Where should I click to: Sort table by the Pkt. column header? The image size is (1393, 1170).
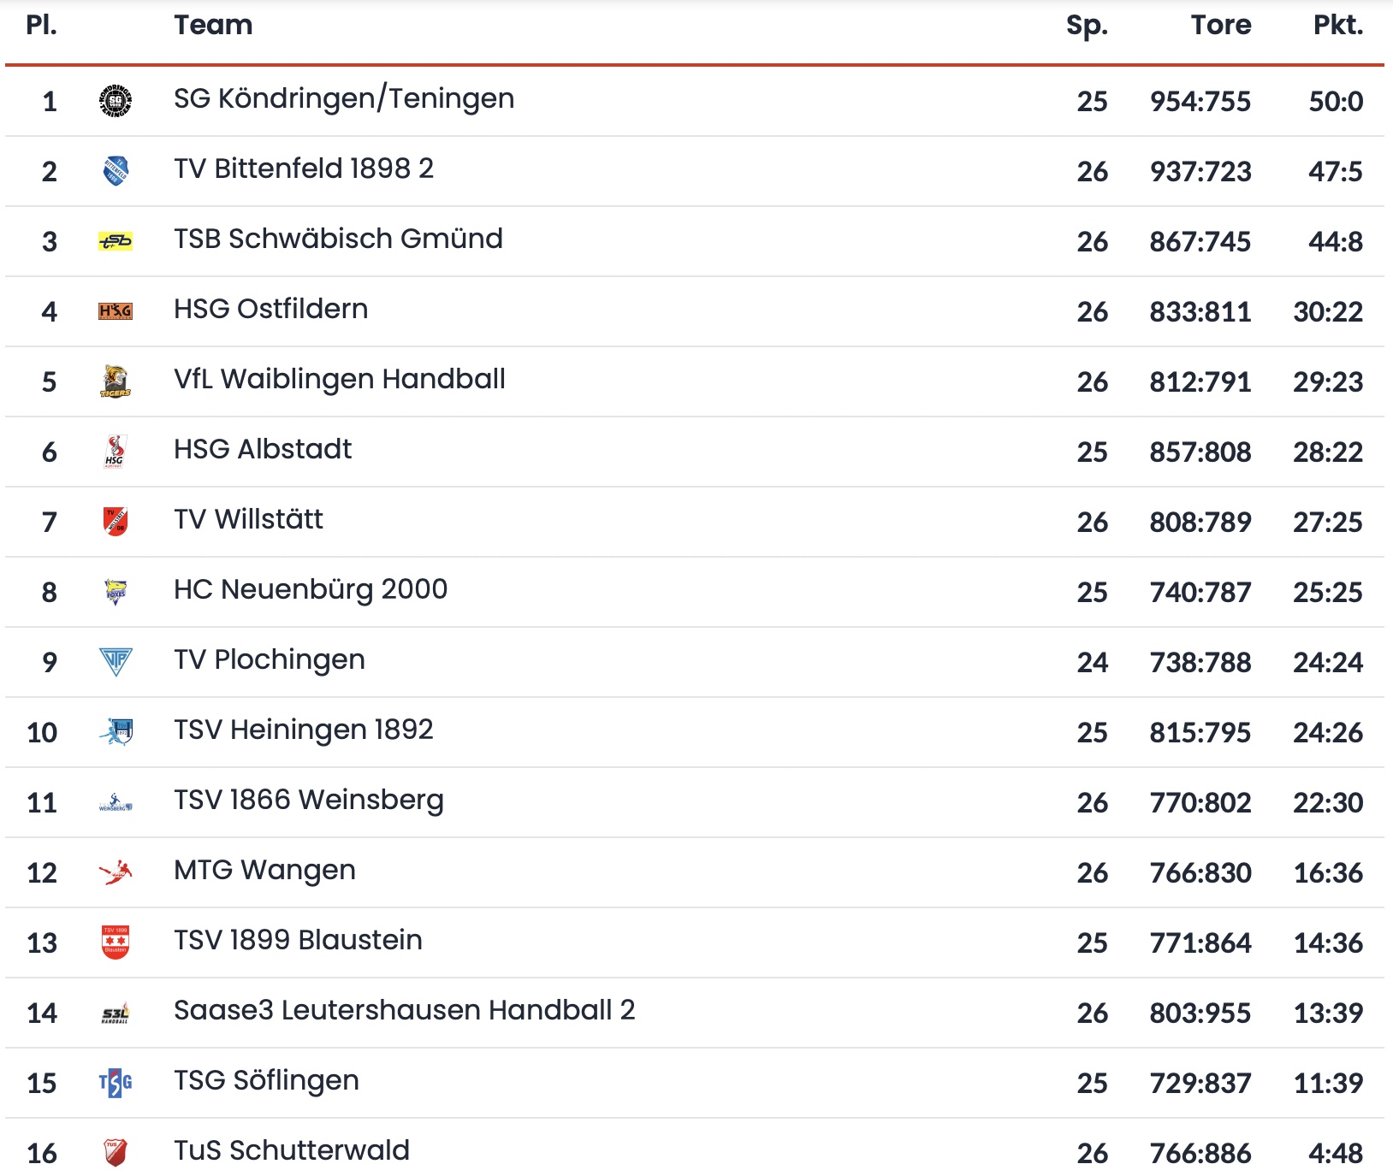click(x=1338, y=25)
